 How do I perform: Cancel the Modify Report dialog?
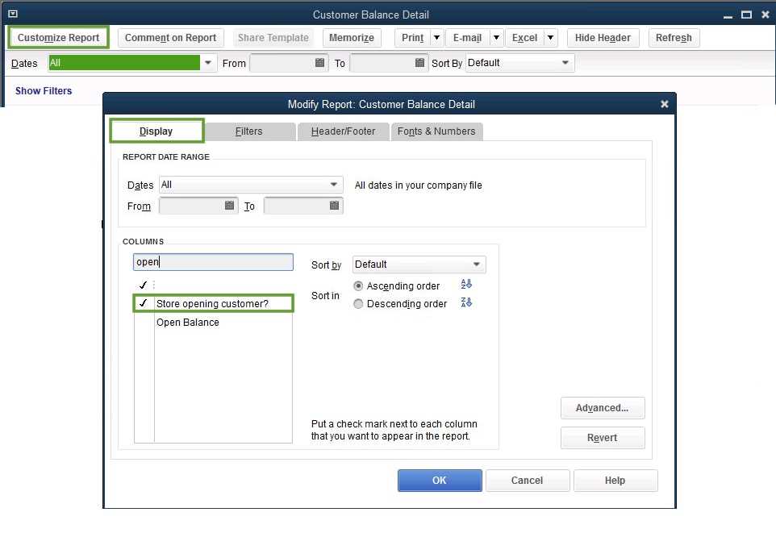pos(527,481)
